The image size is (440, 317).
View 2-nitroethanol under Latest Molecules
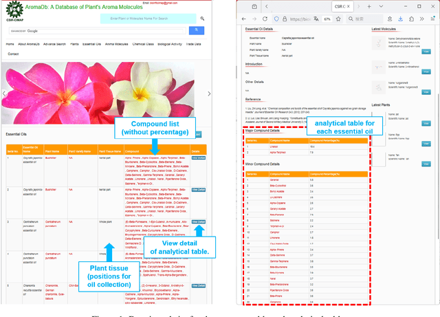(x=426, y=72)
